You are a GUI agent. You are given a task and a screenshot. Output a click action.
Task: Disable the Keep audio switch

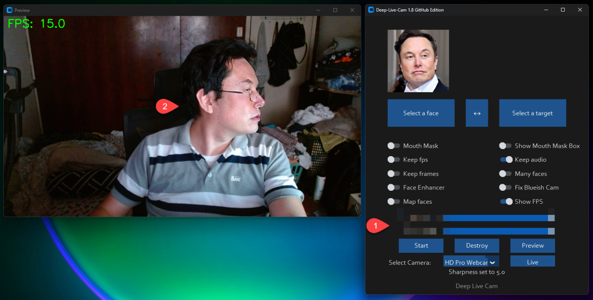[x=506, y=160]
